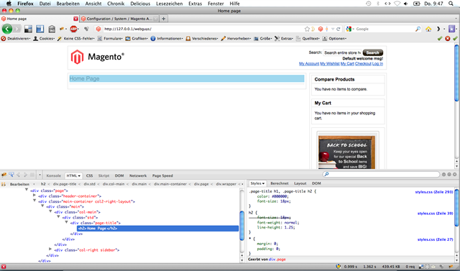
Task: Click the red error indicator in developer toolbar
Action: tap(447, 38)
